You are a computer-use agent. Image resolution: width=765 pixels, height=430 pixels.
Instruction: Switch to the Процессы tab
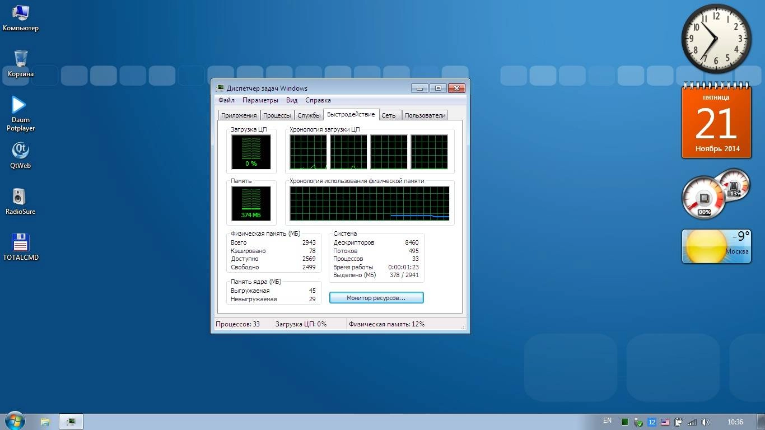(277, 115)
